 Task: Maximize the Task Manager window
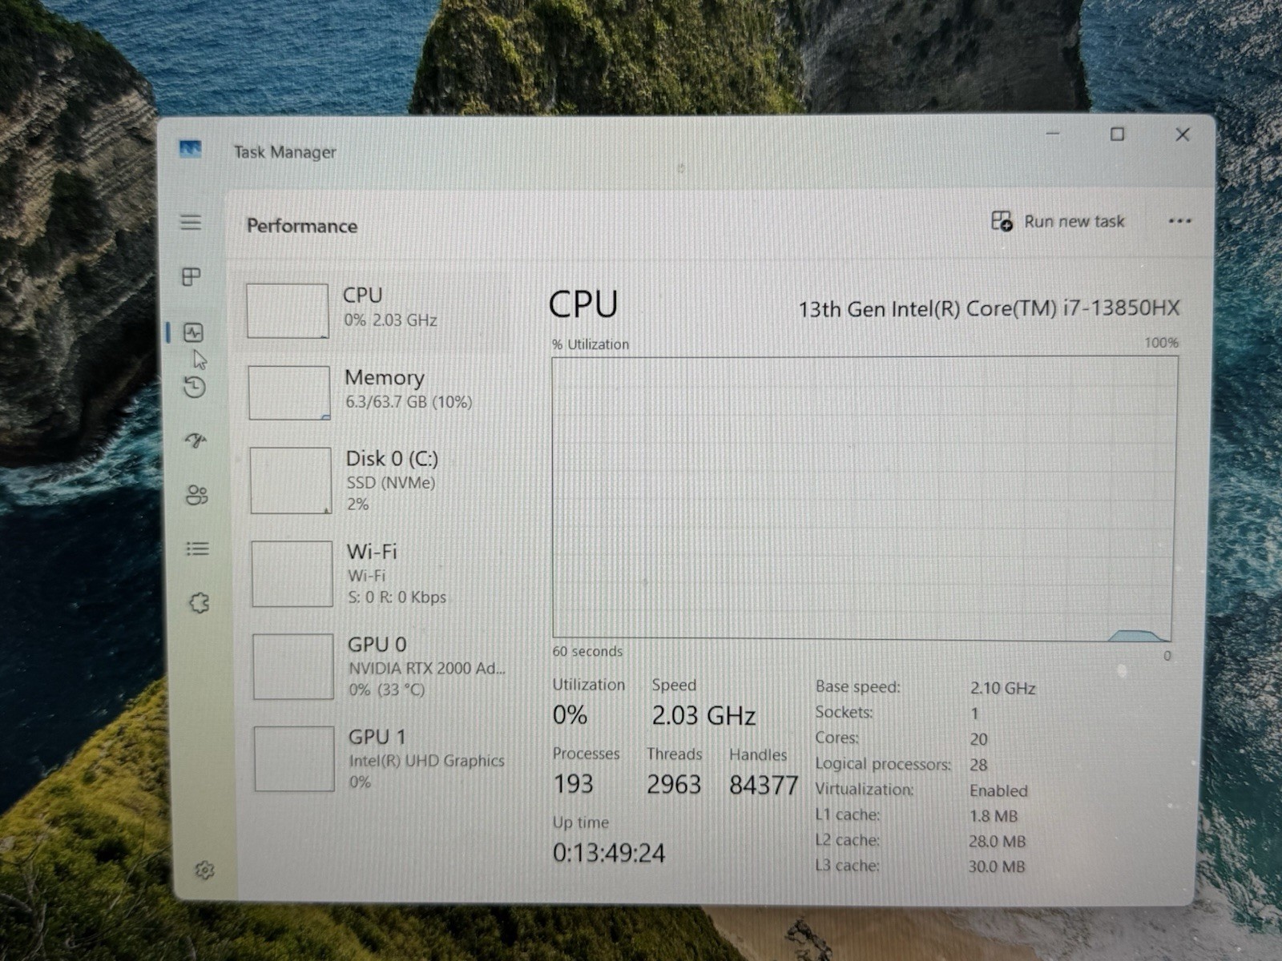pos(1117,135)
